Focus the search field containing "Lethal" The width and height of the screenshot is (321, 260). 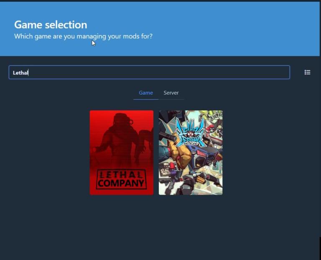pos(149,72)
